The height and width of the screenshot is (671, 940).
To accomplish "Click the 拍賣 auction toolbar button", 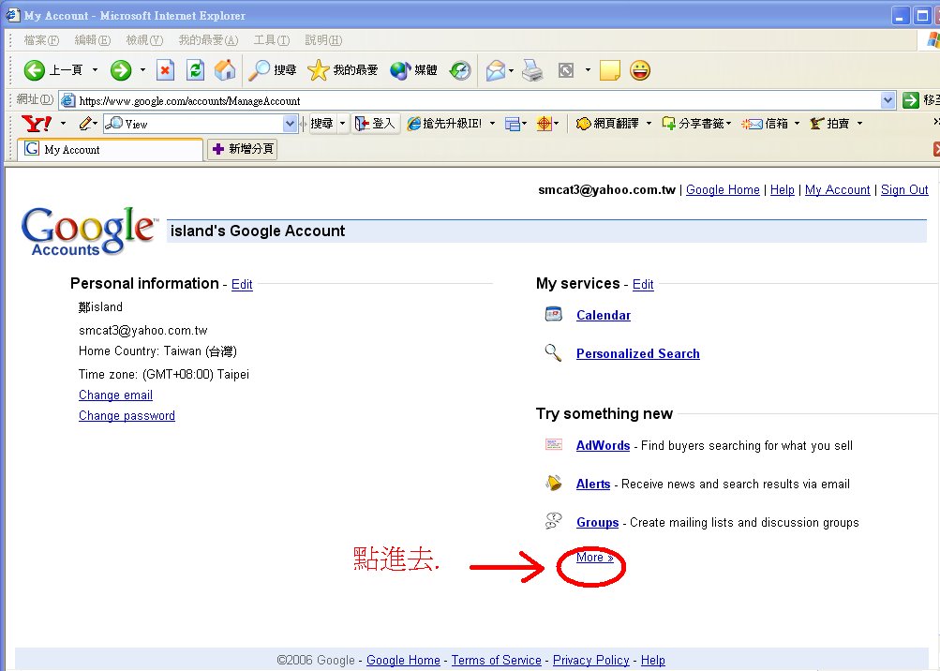I will click(x=829, y=124).
